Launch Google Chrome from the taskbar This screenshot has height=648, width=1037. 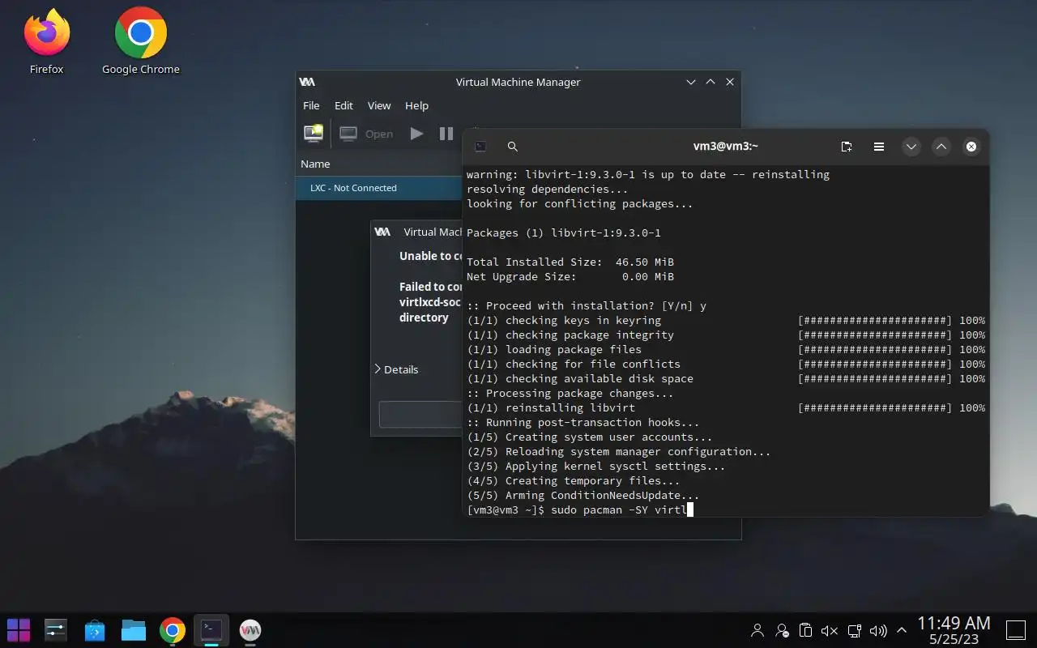coord(173,630)
